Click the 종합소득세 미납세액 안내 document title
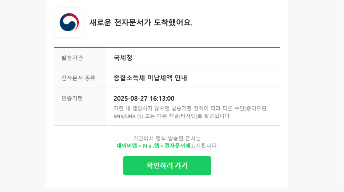The image size is (344, 192). click(150, 78)
